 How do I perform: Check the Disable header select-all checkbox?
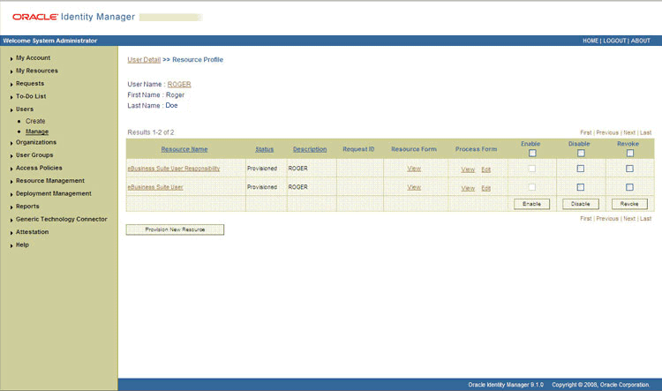tap(581, 153)
